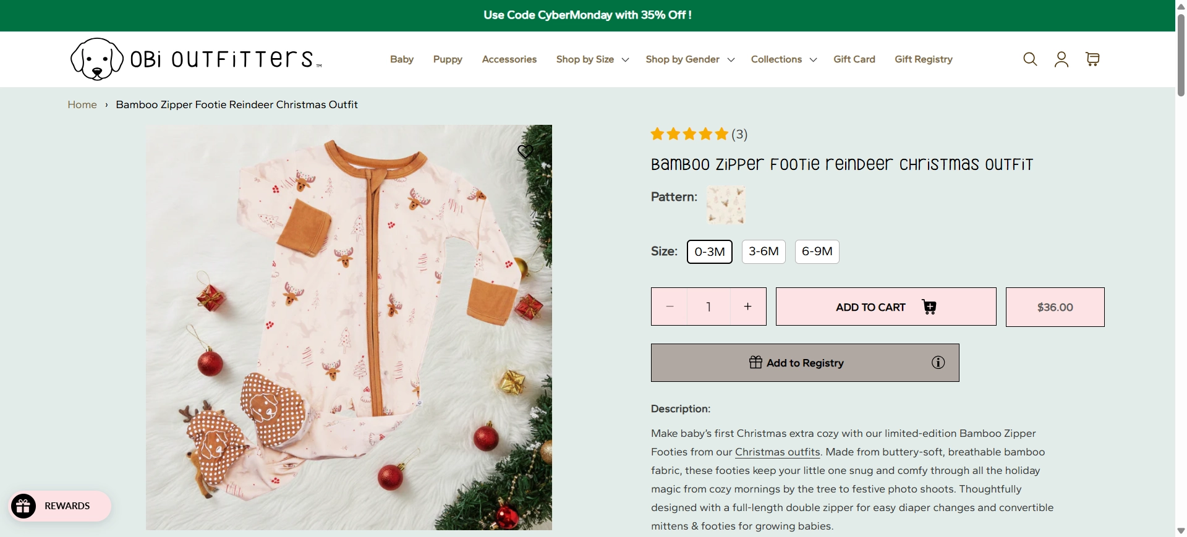Select the 0-3M size option
Viewport: 1187px width, 537px height.
coord(709,252)
